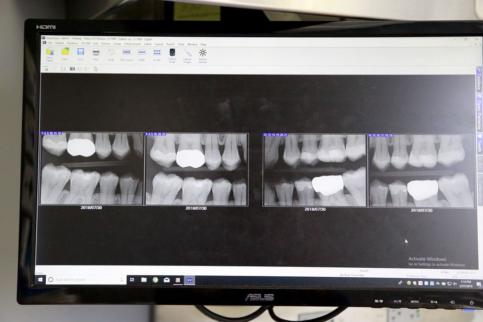
Task: Open the Windows Start menu
Action: 41,280
